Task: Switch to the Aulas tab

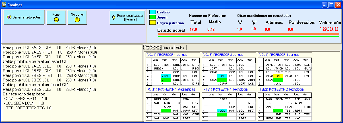Action: [x=180, y=47]
